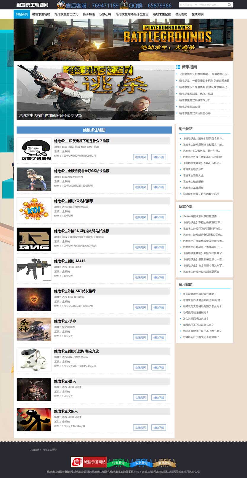Click 辅助下载 for 段友出征 product
Viewport: 247px width, 478px height.
coord(159,157)
